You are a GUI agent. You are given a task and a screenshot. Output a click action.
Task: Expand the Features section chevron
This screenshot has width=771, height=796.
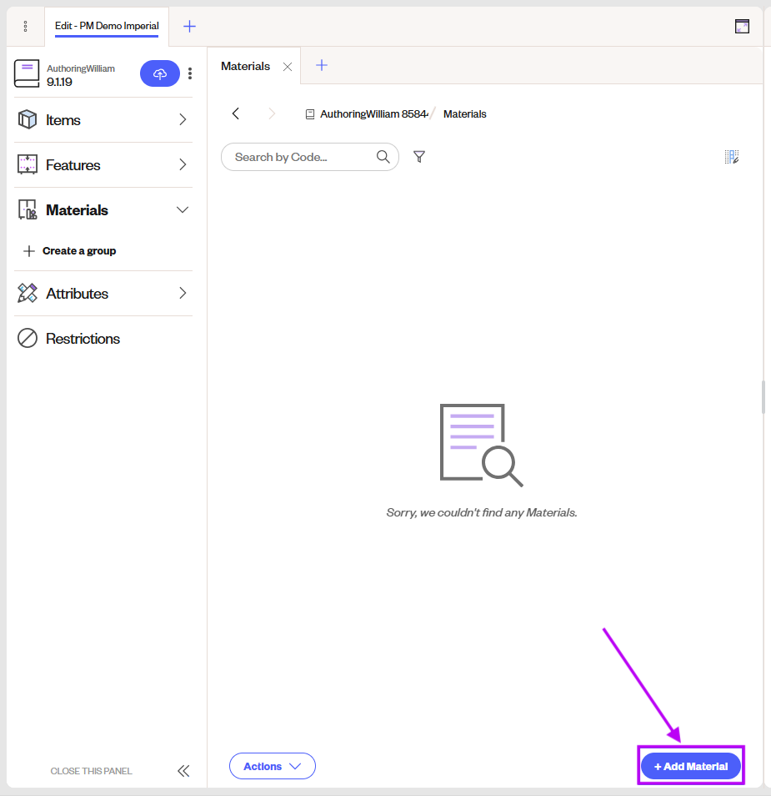click(x=183, y=164)
